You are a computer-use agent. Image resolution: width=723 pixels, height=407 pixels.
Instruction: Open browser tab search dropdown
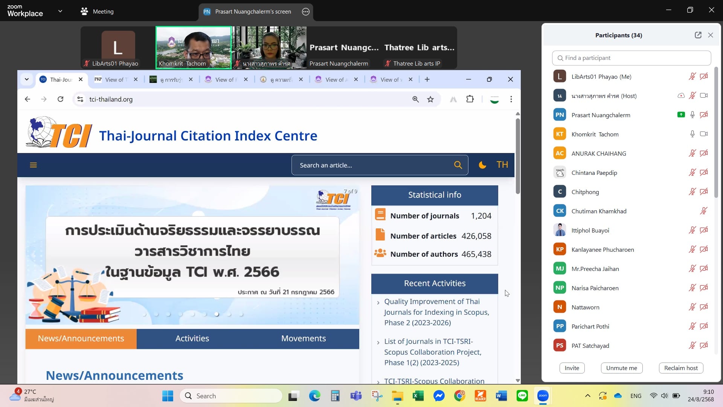(27, 80)
